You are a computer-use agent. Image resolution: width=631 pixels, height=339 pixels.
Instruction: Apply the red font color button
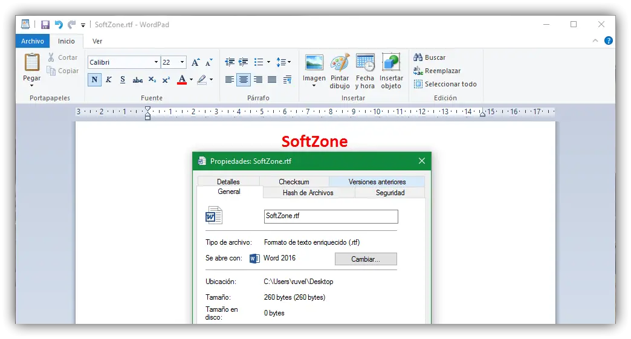(x=182, y=80)
